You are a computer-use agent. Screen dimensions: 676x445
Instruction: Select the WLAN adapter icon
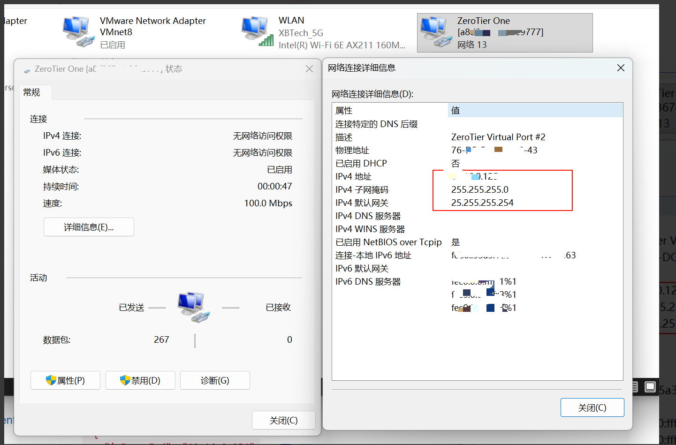click(x=257, y=31)
